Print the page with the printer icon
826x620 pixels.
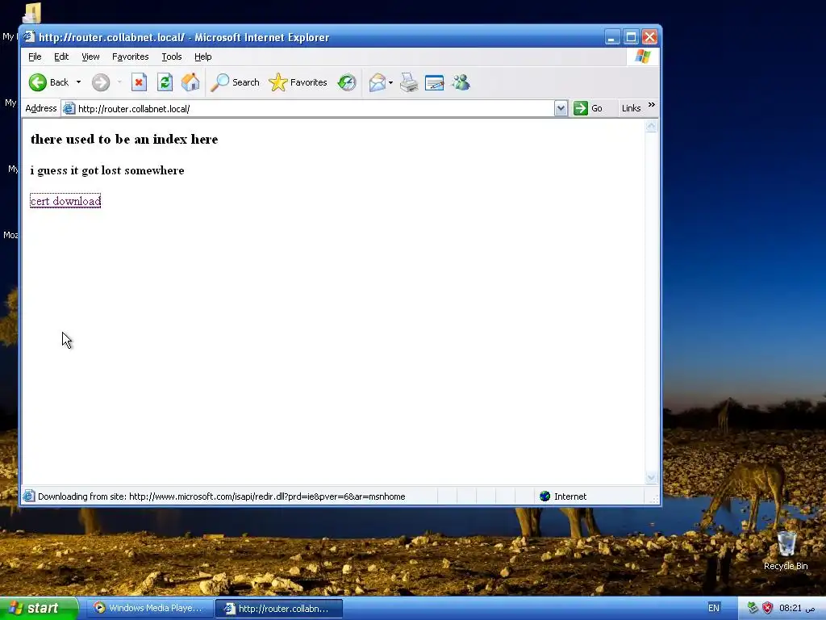[409, 82]
